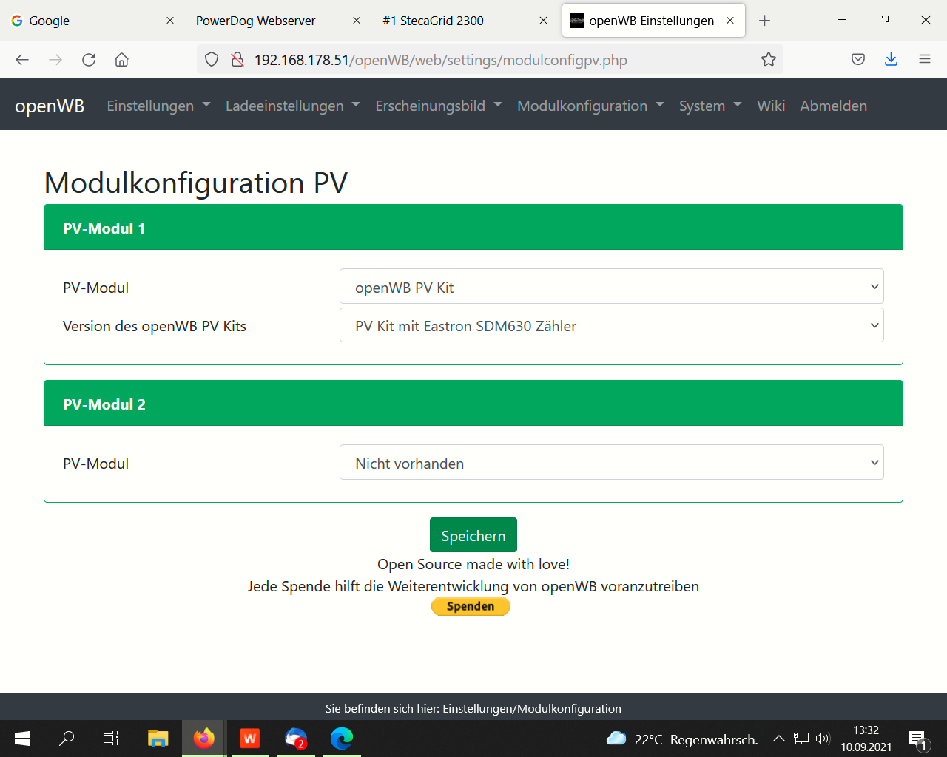The width and height of the screenshot is (947, 757).
Task: Open the Thunderbird taskbar icon
Action: (296, 739)
